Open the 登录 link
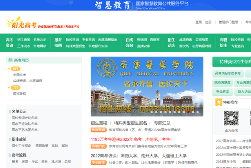 click(x=198, y=22)
